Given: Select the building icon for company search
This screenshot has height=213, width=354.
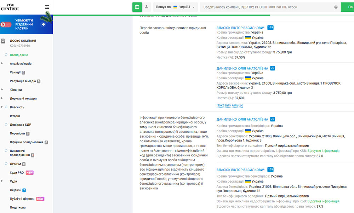Looking at the screenshot, I should 137,7.
